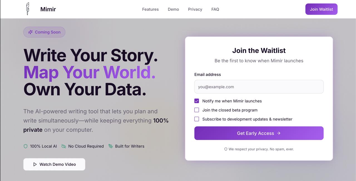
Task: Click the Watch Demo Video button
Action: [x=54, y=164]
